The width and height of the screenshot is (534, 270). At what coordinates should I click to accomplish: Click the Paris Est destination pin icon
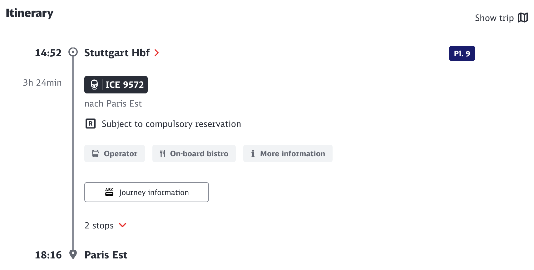point(73,254)
